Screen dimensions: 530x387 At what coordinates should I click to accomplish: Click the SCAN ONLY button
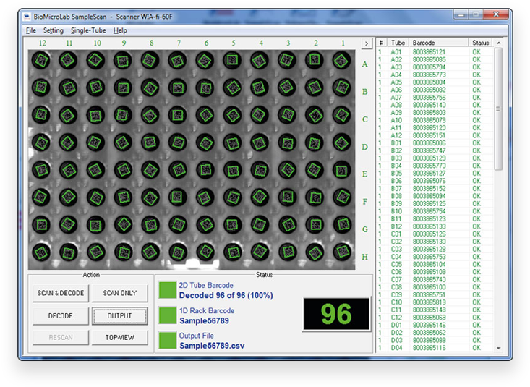point(119,293)
